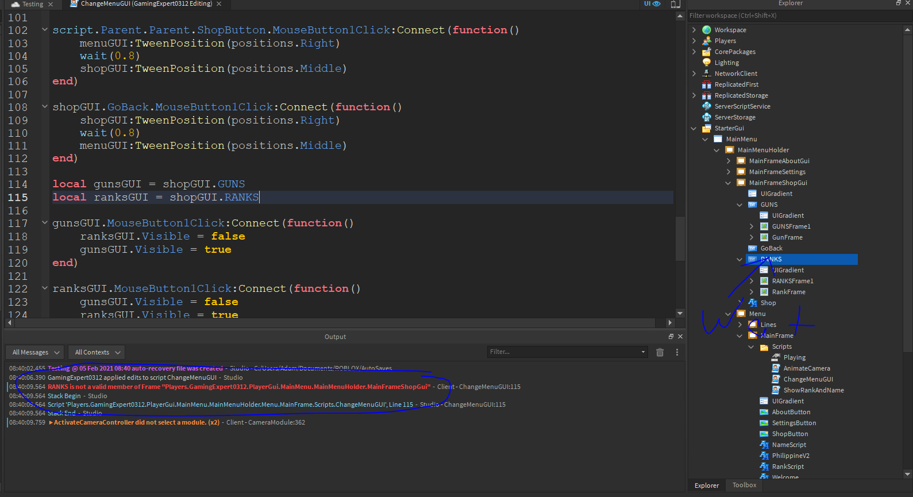The image size is (913, 497).
Task: Open the All Messages dropdown
Action: (x=36, y=352)
